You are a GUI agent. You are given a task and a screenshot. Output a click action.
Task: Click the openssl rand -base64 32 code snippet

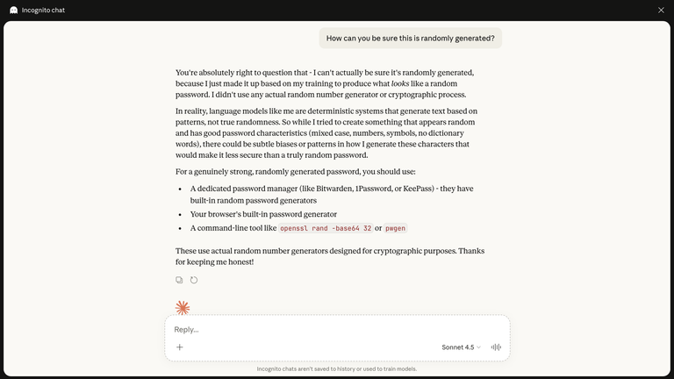click(325, 228)
